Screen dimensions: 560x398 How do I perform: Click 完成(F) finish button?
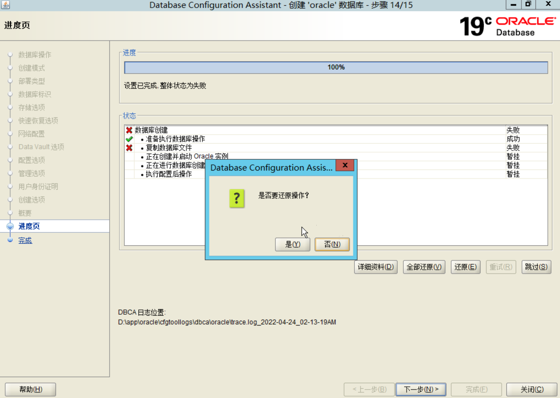(x=476, y=390)
